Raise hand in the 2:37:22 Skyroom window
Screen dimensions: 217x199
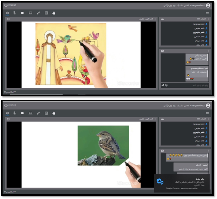pos(54,113)
